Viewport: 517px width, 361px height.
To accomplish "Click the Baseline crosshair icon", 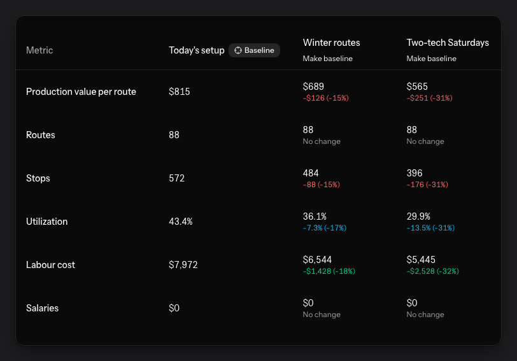I will (237, 50).
